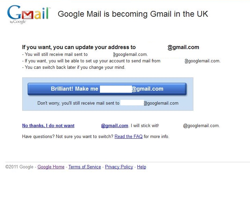Click the Gmail logo
This screenshot has height=197, width=250.
click(x=29, y=14)
